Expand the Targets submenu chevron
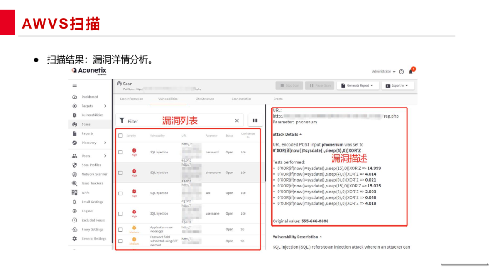 105,106
